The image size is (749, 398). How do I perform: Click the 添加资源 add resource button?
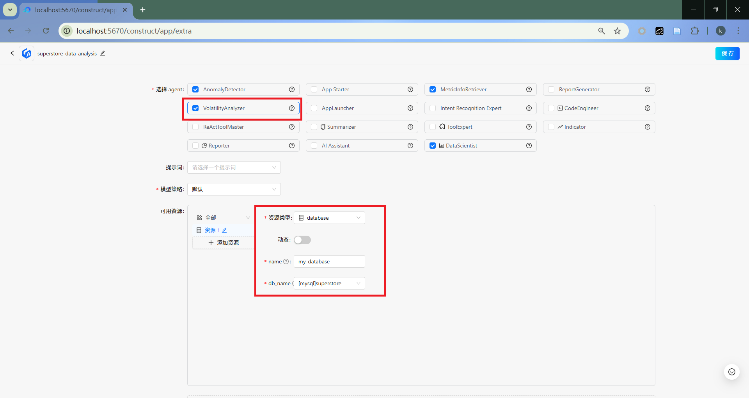coord(224,243)
